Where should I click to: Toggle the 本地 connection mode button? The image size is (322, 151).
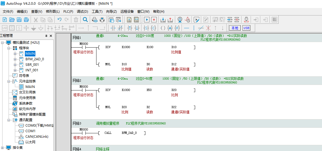(235, 28)
